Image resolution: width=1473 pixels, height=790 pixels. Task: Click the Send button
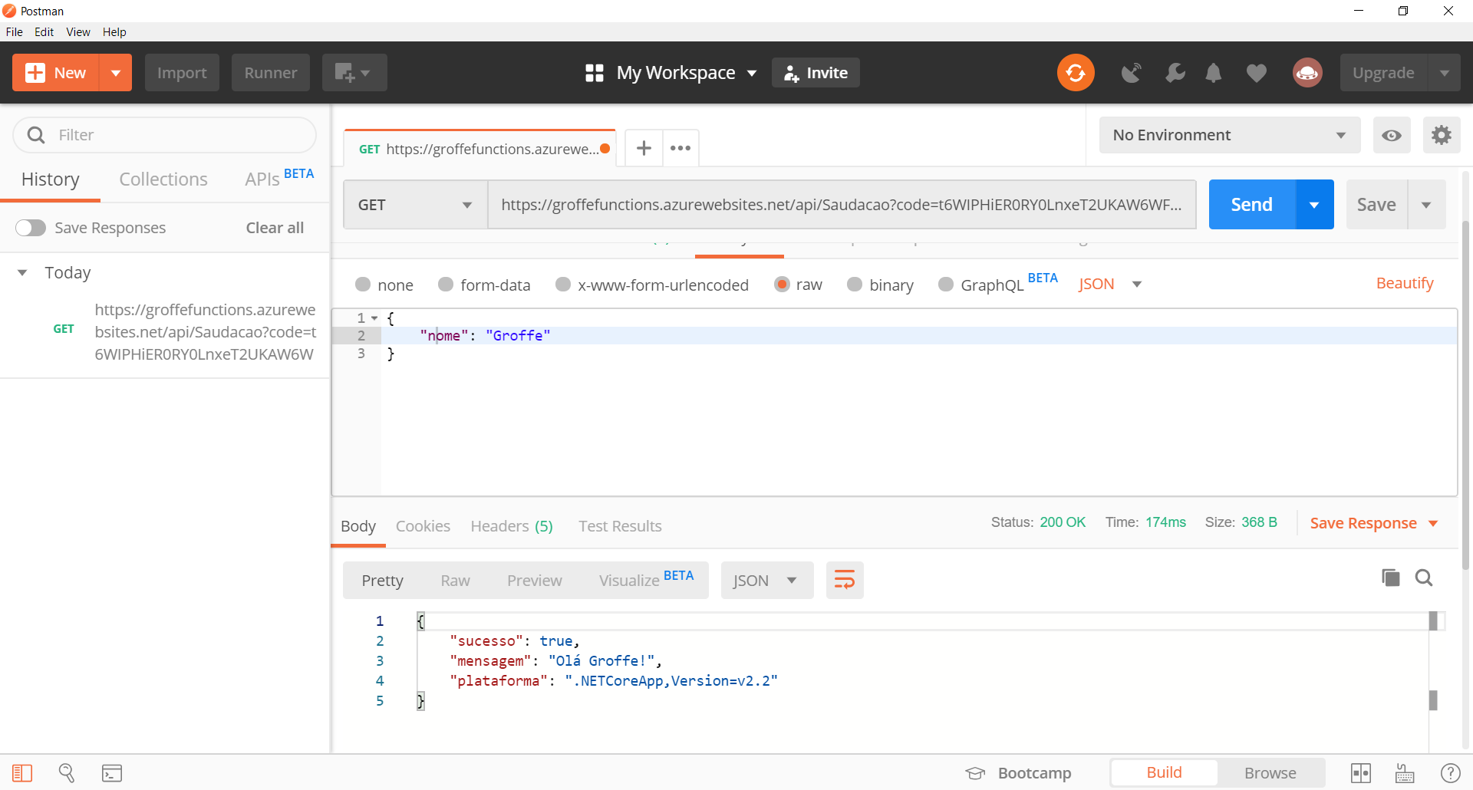(x=1251, y=204)
